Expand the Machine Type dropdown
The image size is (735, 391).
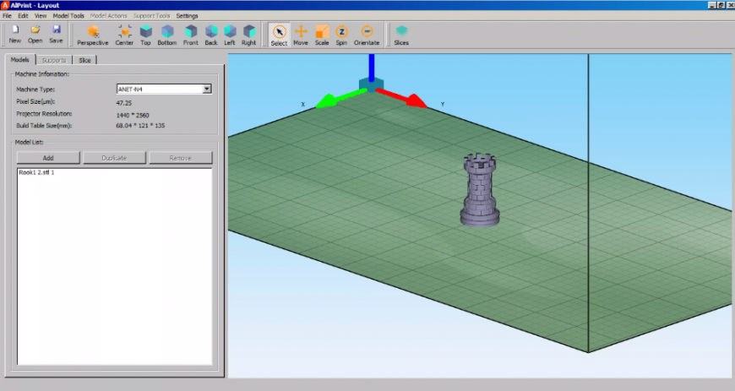pos(207,89)
